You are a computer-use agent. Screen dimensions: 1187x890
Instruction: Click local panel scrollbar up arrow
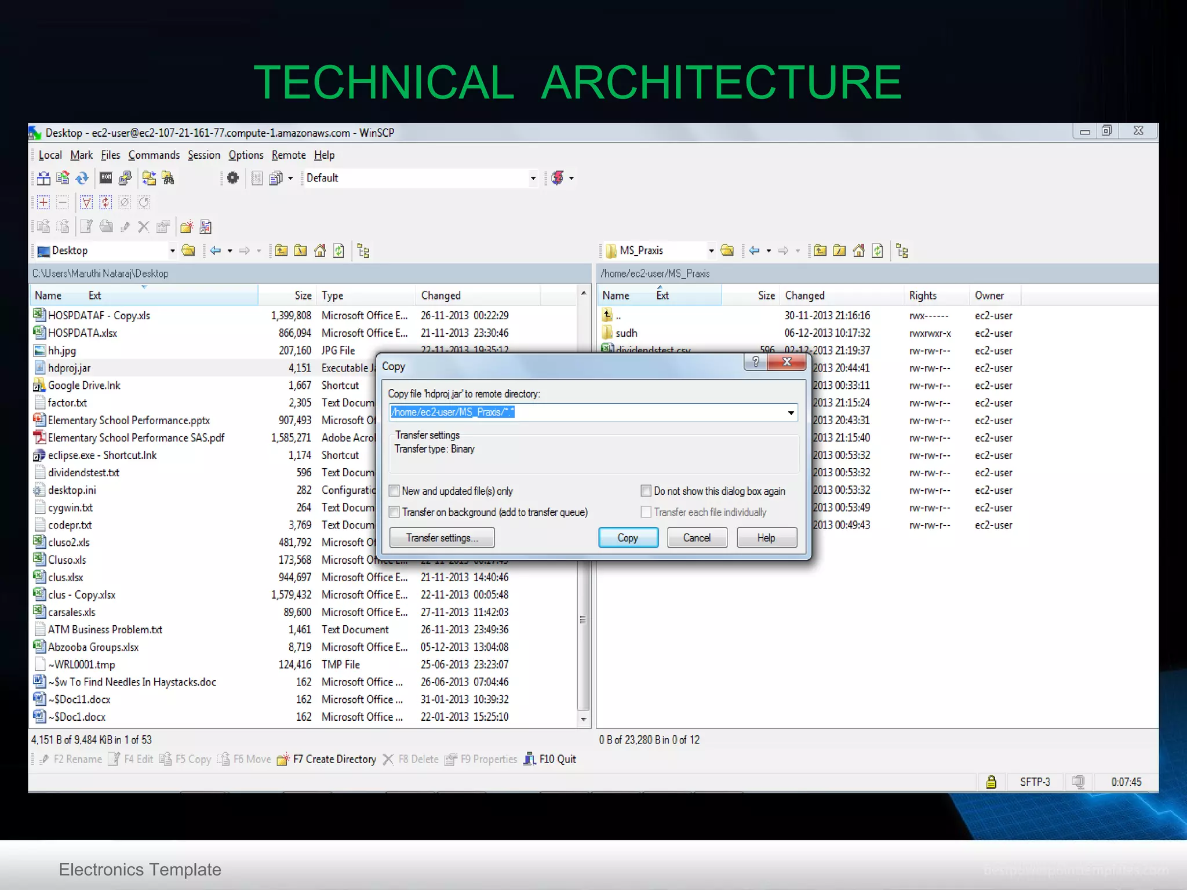click(x=584, y=293)
